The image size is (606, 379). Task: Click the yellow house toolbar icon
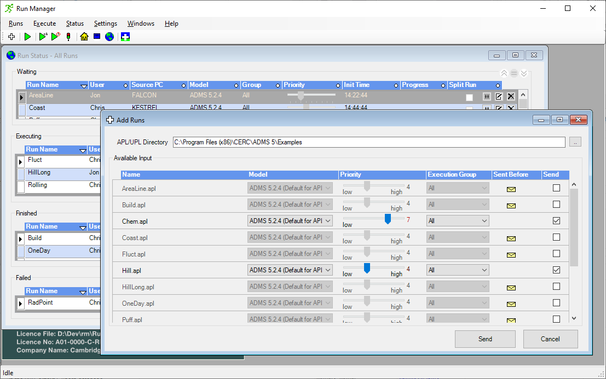(84, 37)
